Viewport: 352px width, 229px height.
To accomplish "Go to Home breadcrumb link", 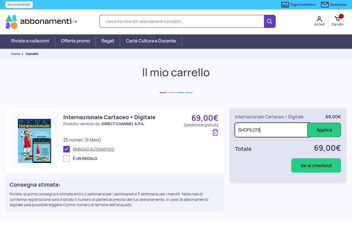I will pos(16,54).
